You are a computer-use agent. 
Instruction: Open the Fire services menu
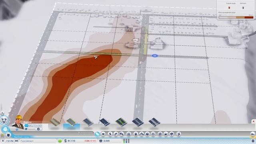141,134
